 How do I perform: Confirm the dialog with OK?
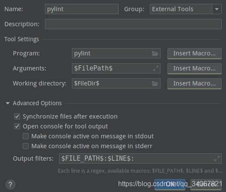coord(170,184)
